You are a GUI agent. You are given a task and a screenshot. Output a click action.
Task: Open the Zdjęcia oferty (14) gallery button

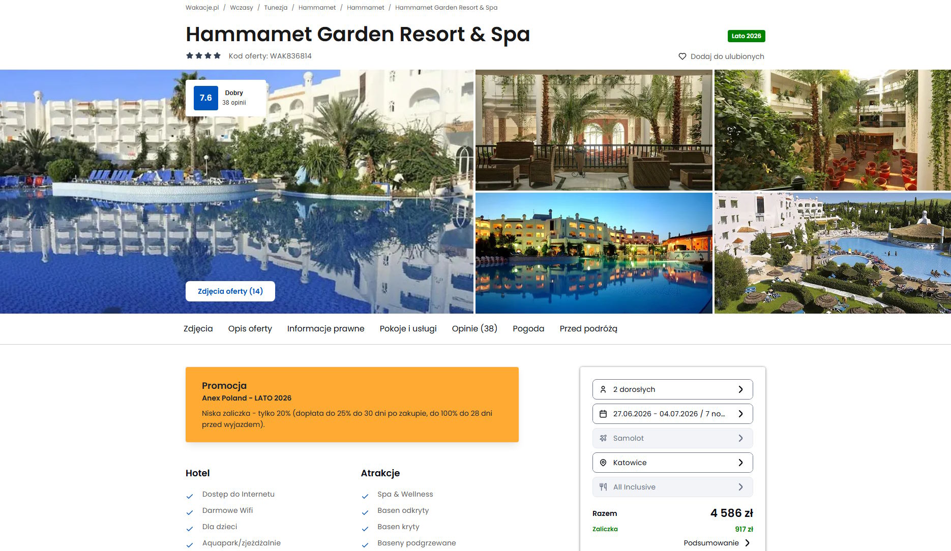(230, 291)
